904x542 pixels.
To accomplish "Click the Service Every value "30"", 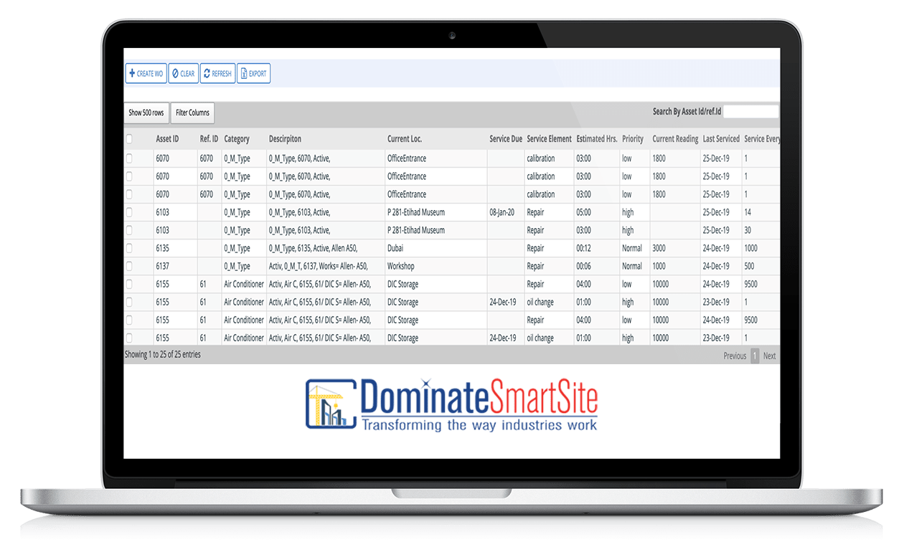I will (x=748, y=230).
